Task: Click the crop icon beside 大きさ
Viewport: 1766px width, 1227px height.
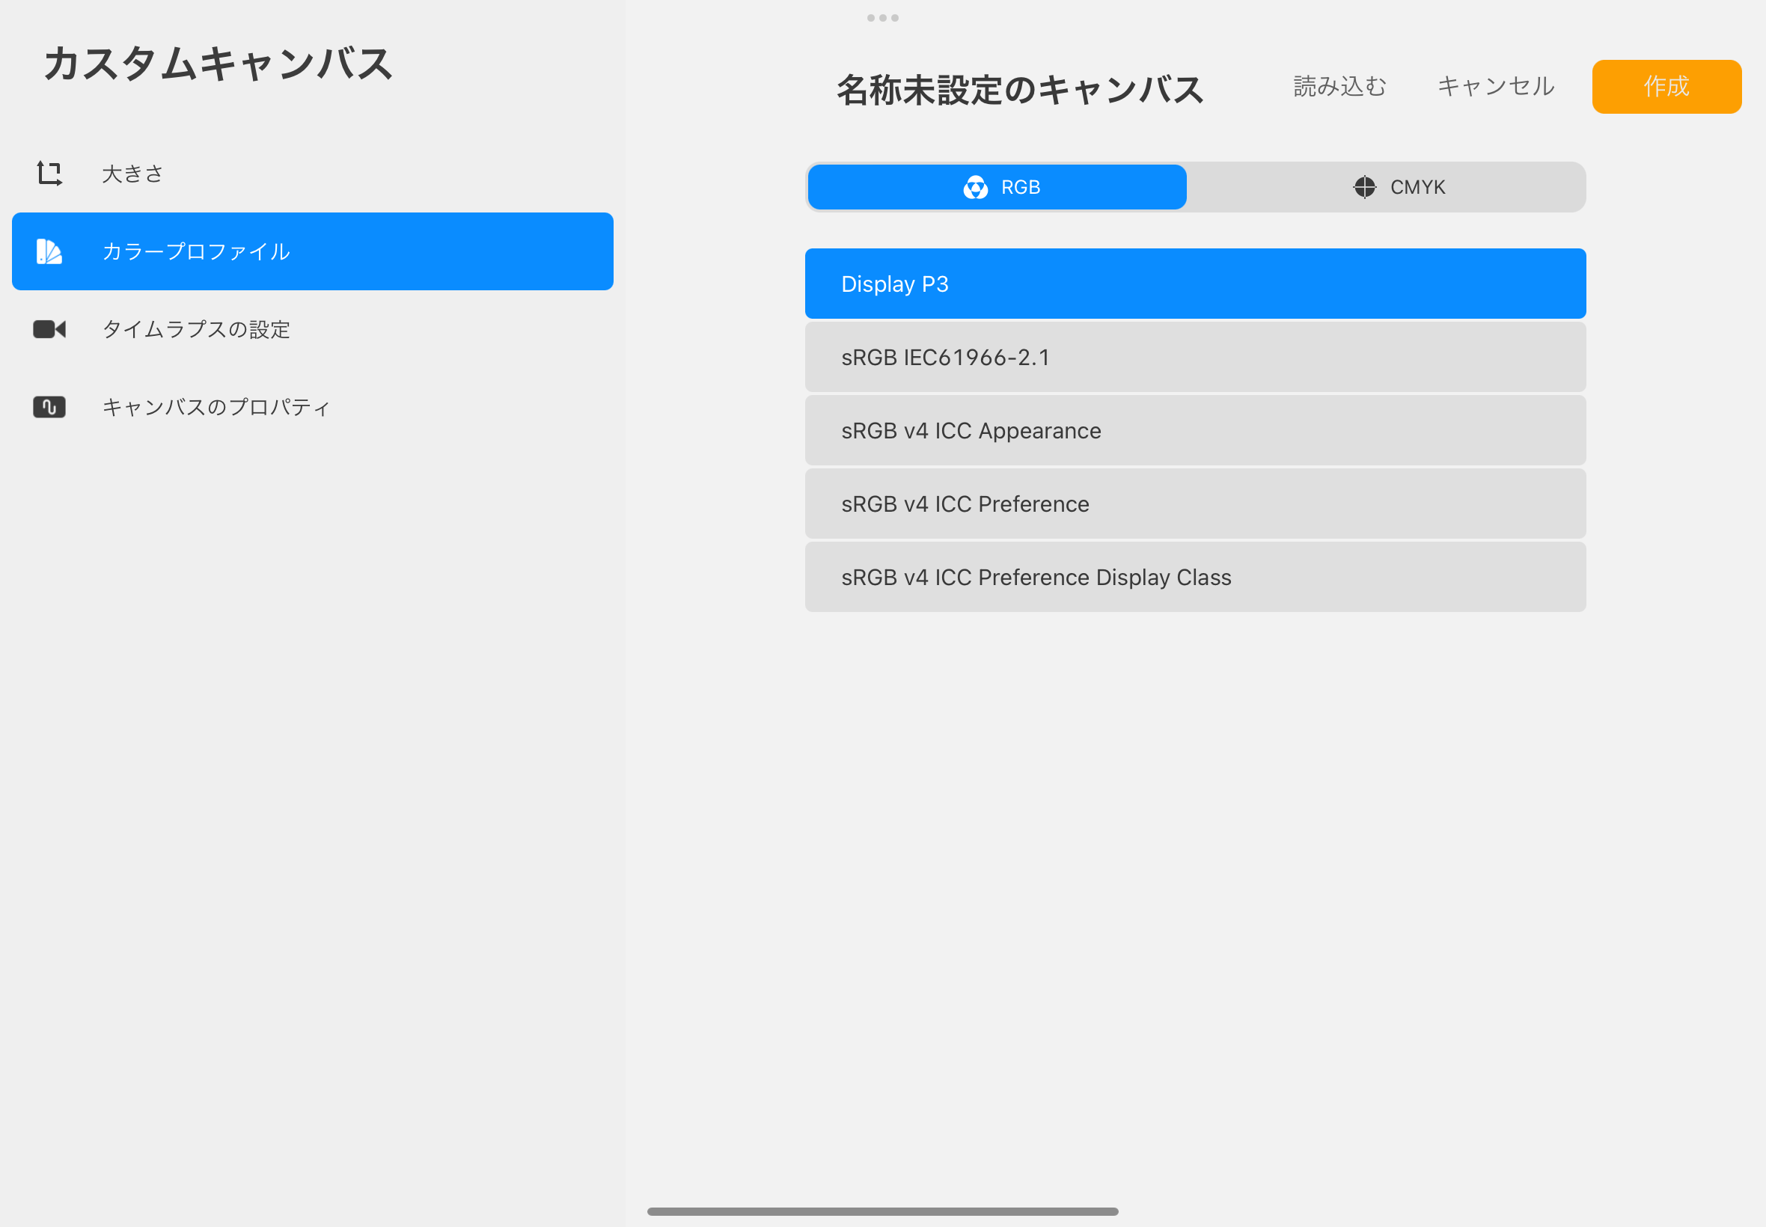Action: [x=49, y=174]
